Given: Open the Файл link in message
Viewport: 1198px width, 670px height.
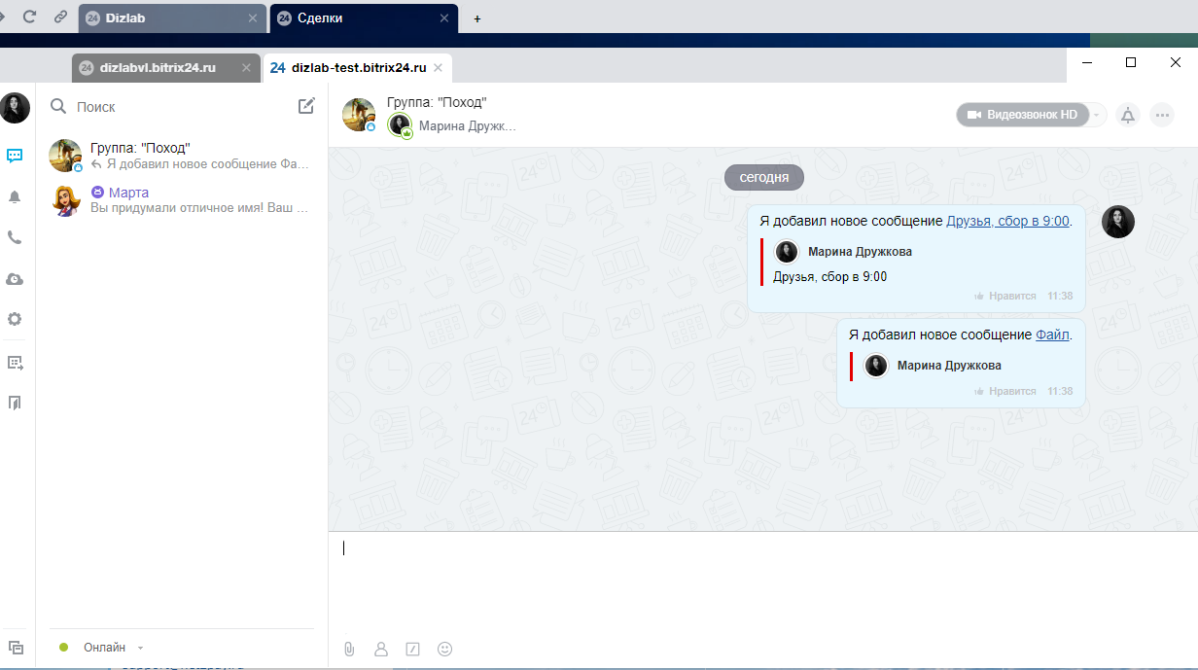Looking at the screenshot, I should point(1052,335).
